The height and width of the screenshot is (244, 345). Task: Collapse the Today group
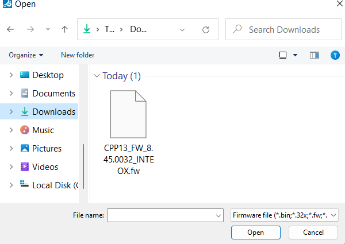97,76
